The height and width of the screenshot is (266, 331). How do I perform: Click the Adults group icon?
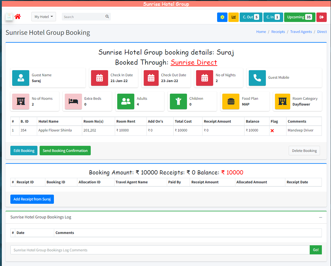(126, 102)
